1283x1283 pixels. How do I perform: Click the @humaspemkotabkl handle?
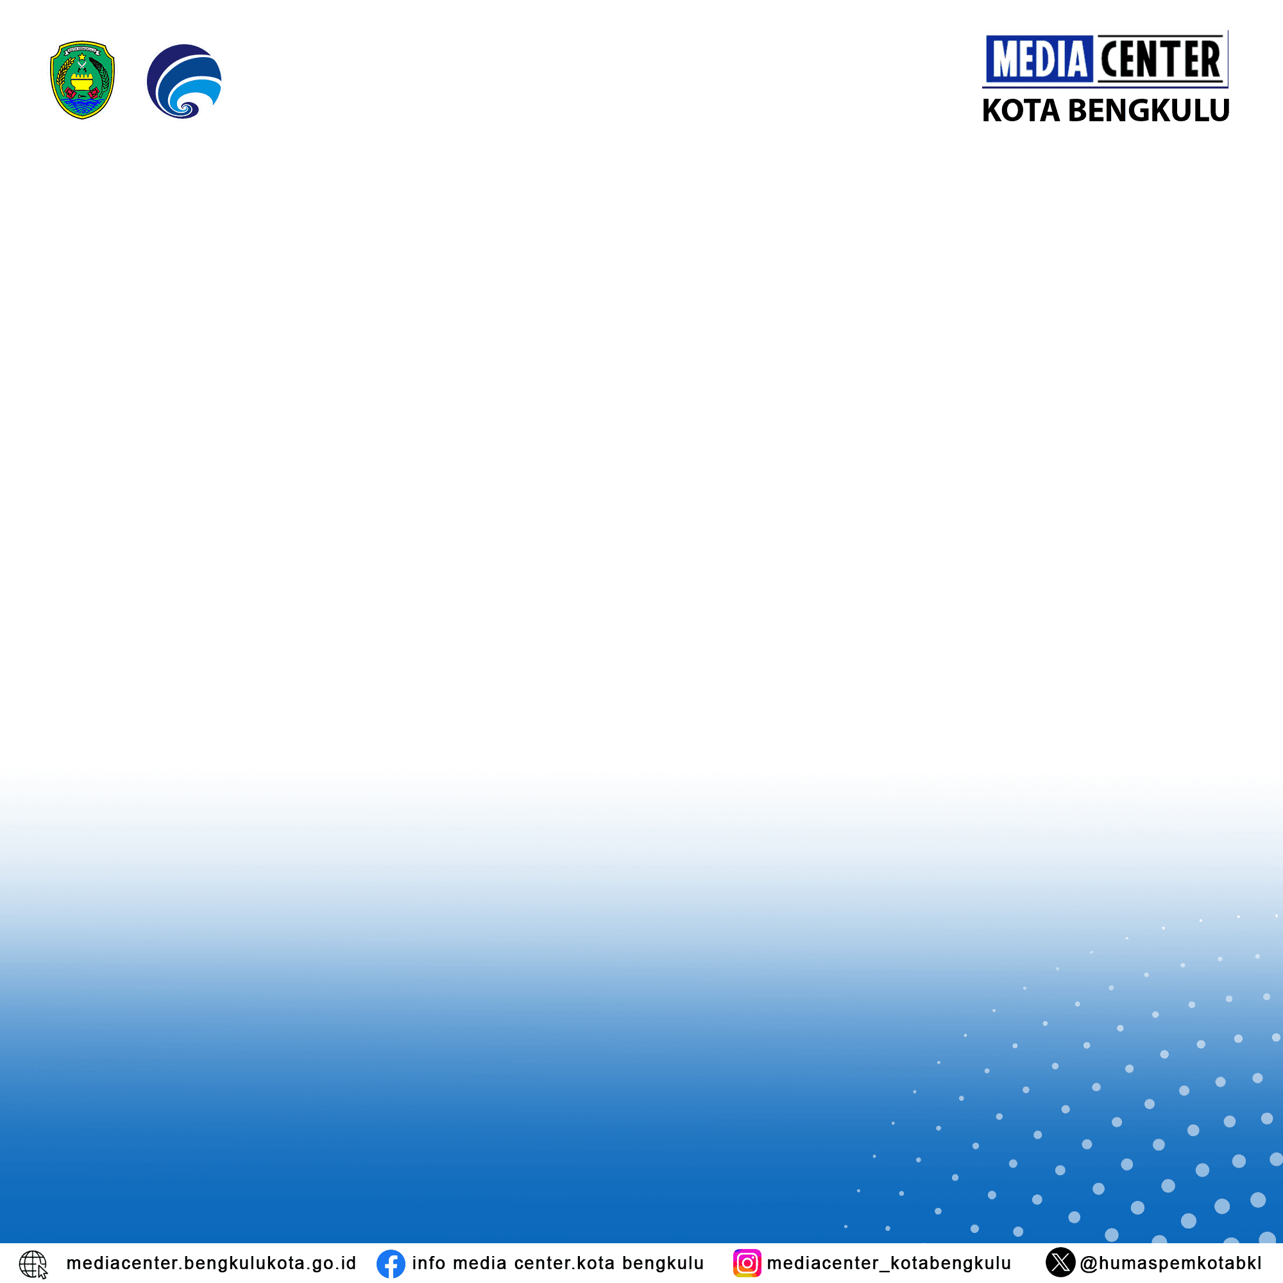[x=1171, y=1263]
